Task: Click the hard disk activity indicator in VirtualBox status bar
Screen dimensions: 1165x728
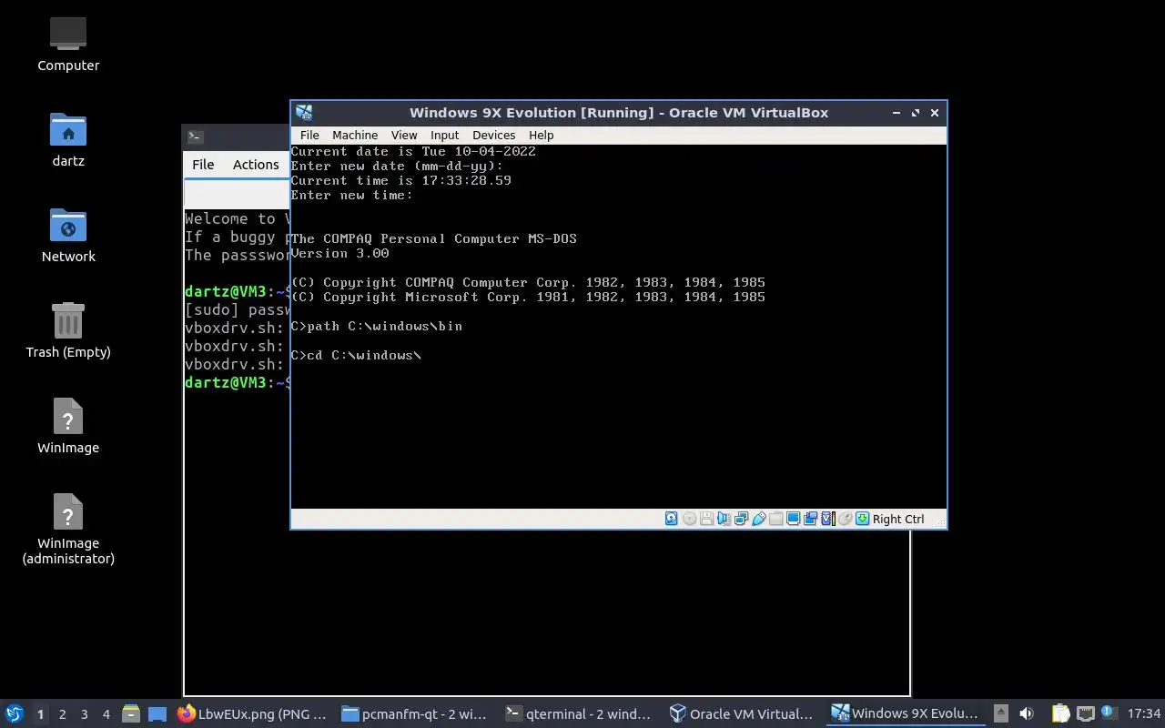Action: coord(671,519)
